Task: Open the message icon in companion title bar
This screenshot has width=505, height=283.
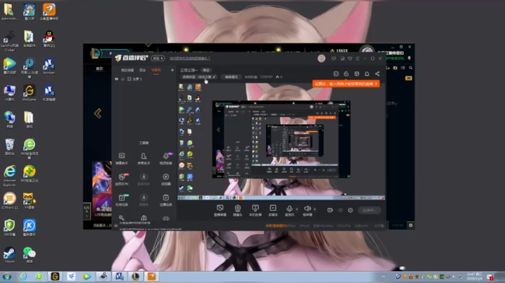Action: (334, 59)
